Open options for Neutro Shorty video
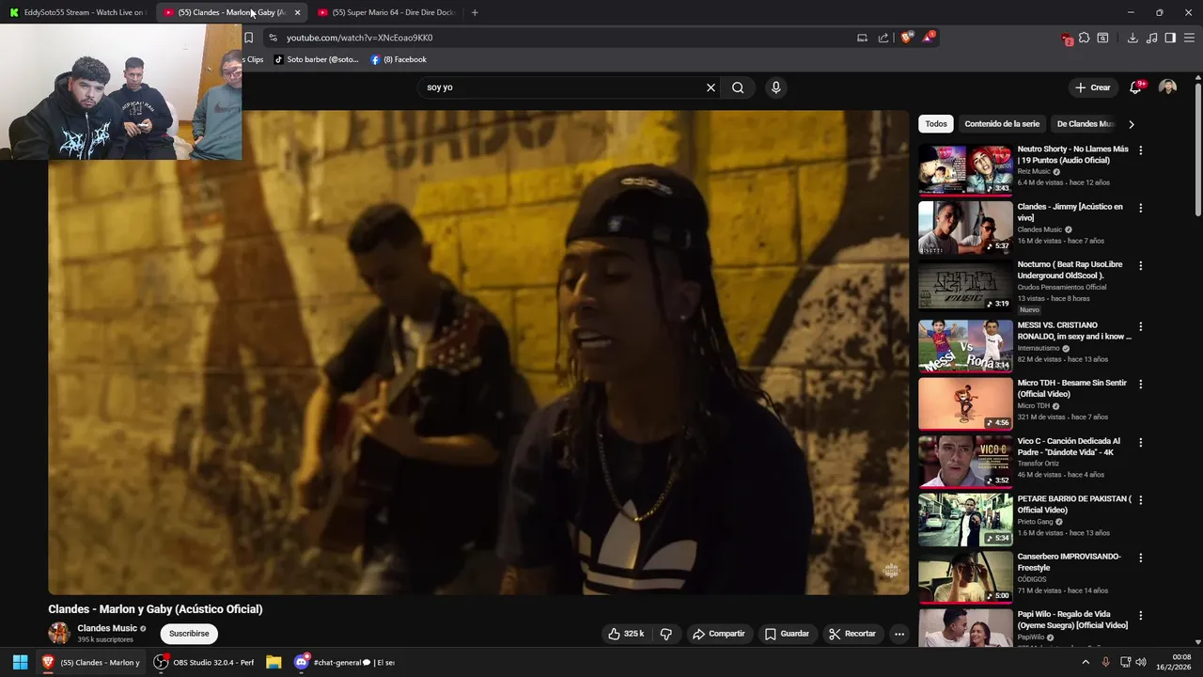Screen dimensions: 1203x677 click(1141, 150)
